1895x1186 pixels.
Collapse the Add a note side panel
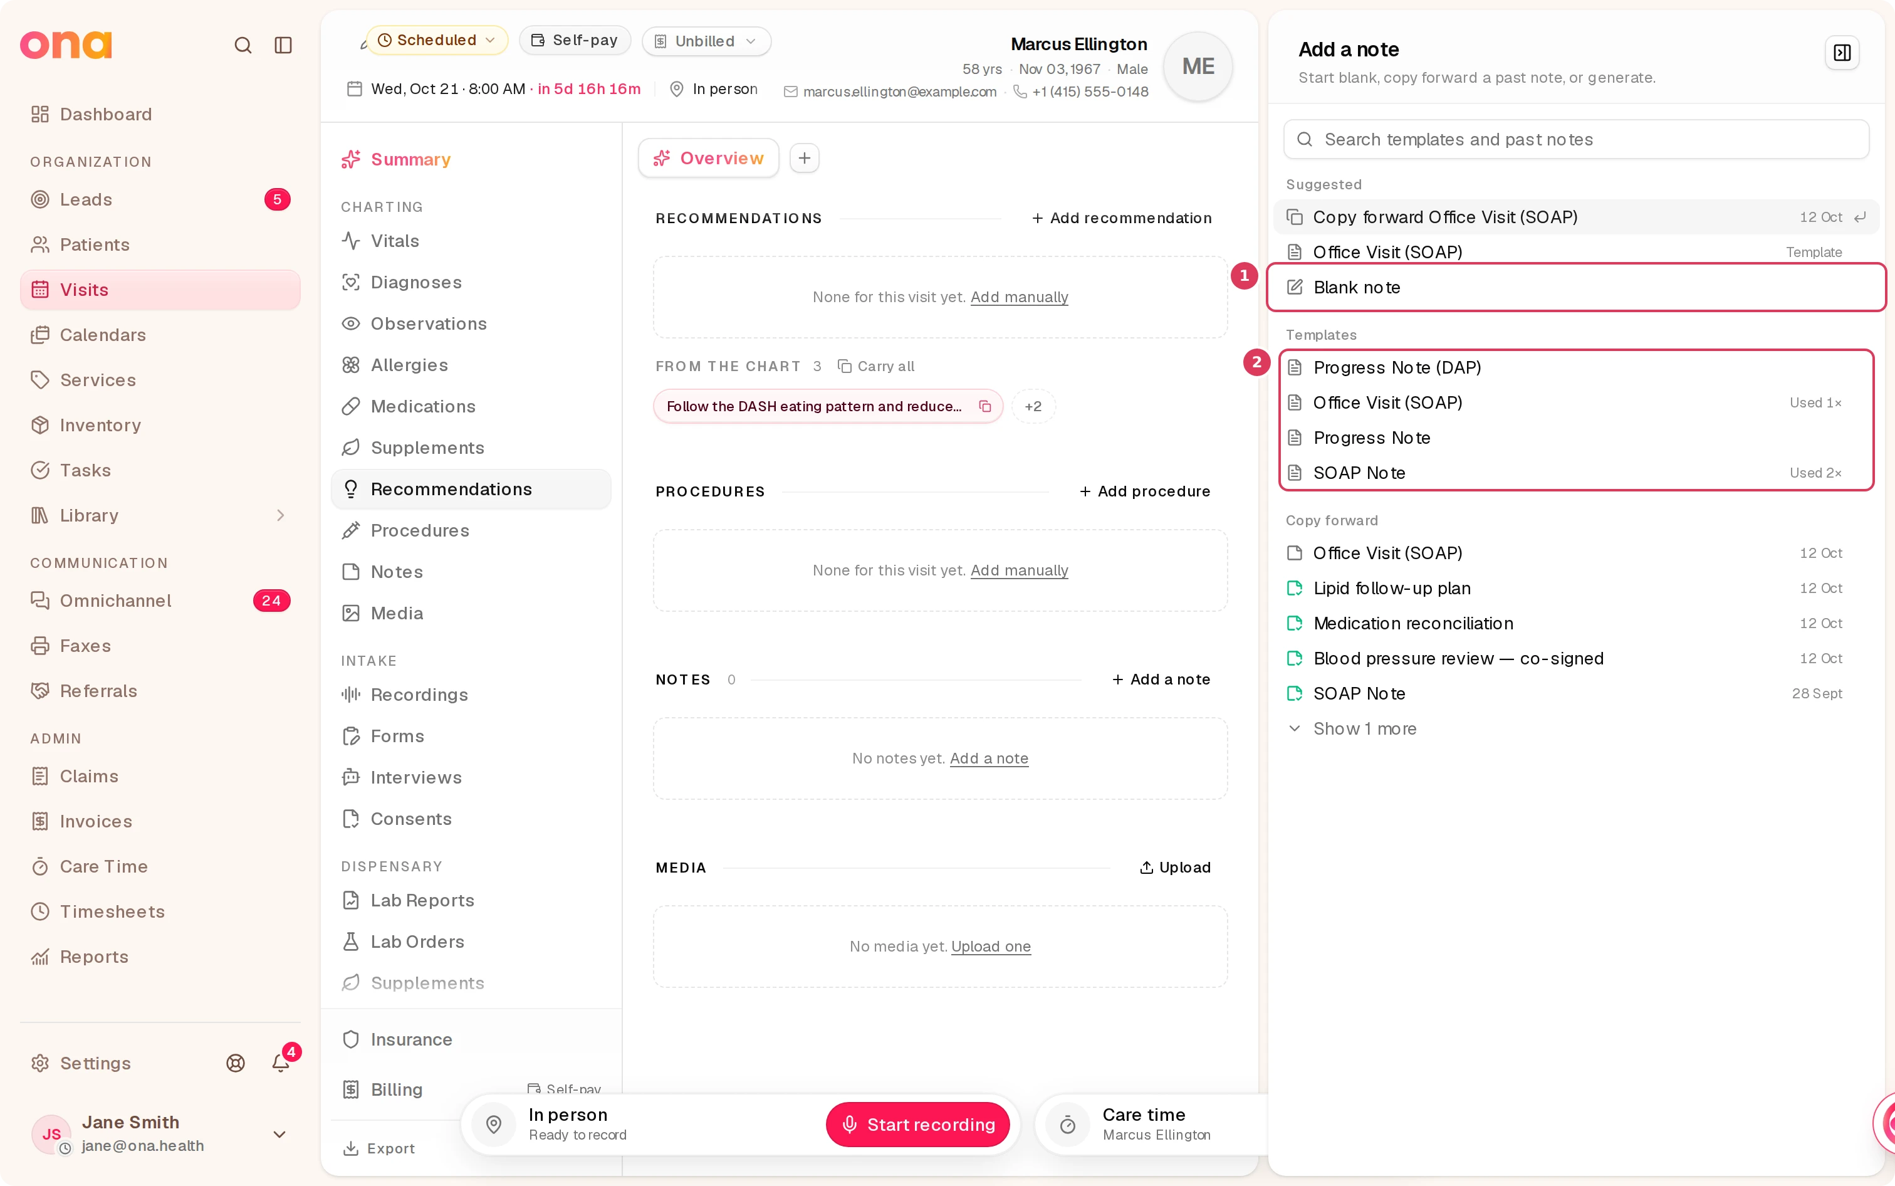point(1842,53)
